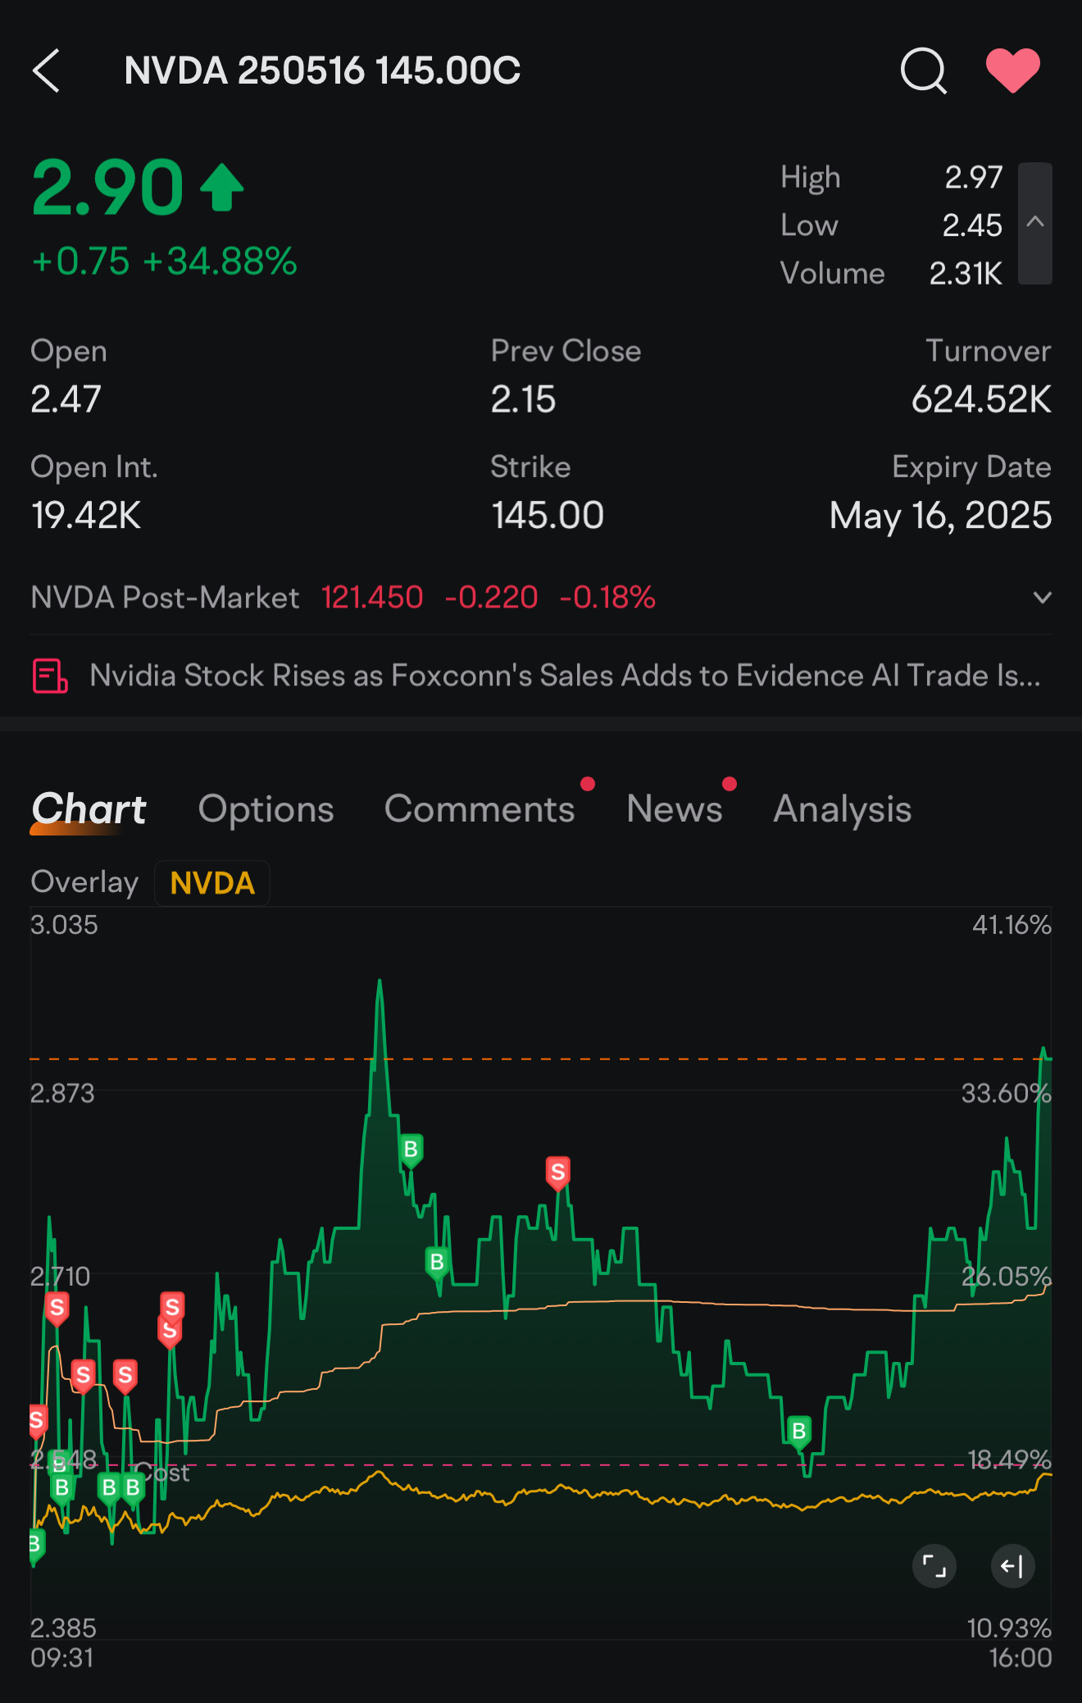Tap the post-market change -0.18%
This screenshot has height=1703, width=1082.
coord(607,598)
